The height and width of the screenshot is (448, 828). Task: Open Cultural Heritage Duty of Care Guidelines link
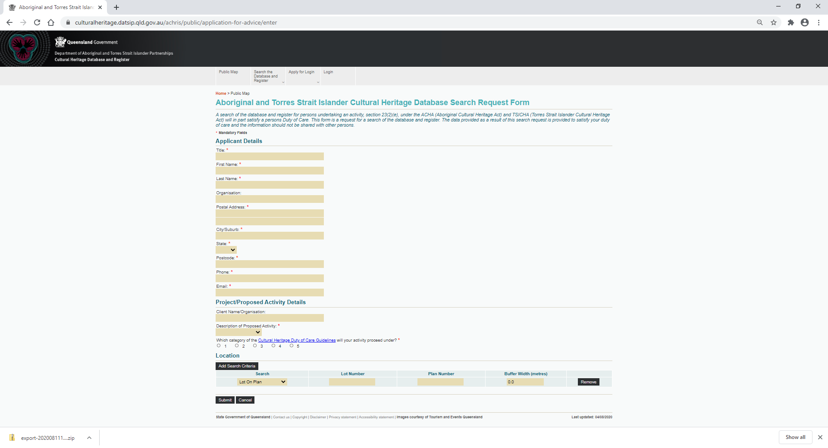point(297,340)
